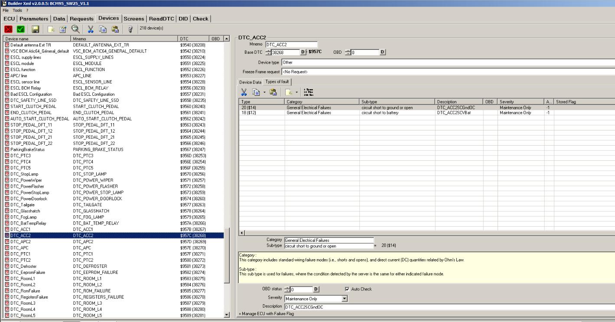Switch to the Screens tab

[134, 19]
